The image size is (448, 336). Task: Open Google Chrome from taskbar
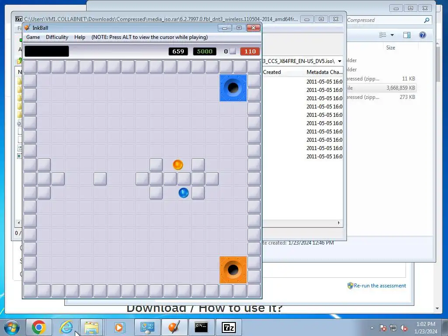[x=39, y=327]
